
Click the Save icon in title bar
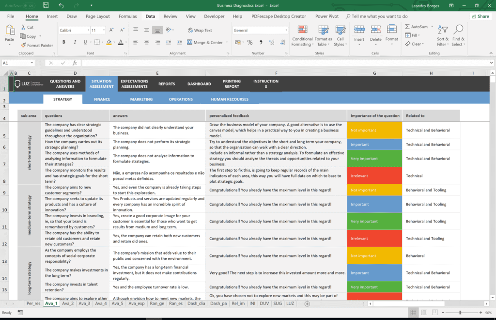(x=46, y=5)
